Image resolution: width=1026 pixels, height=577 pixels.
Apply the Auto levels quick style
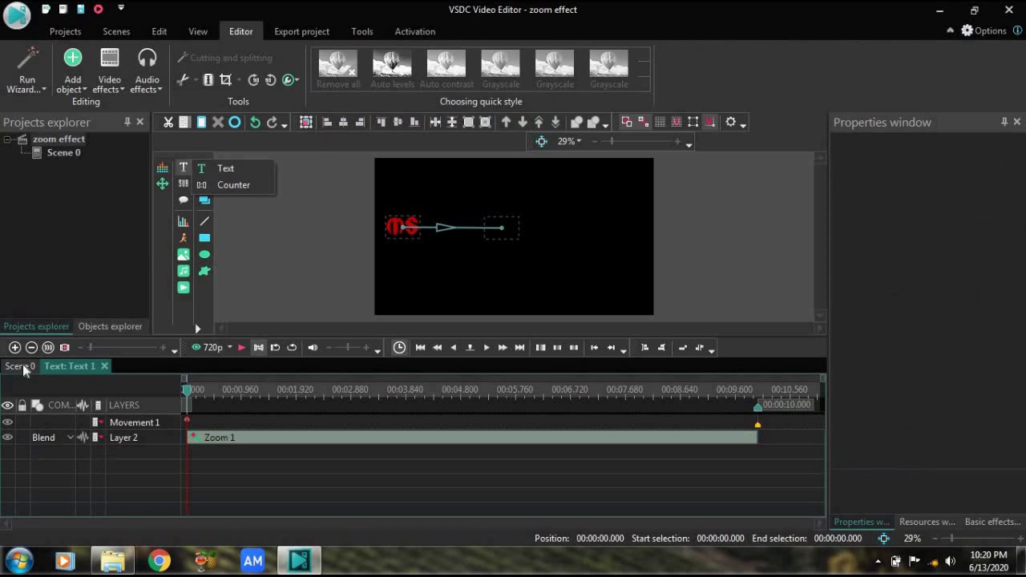point(392,70)
